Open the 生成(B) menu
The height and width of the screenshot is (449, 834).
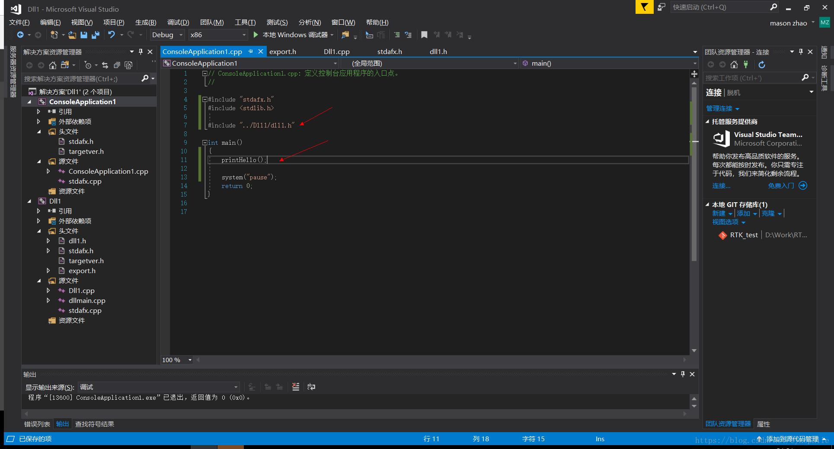coord(146,22)
